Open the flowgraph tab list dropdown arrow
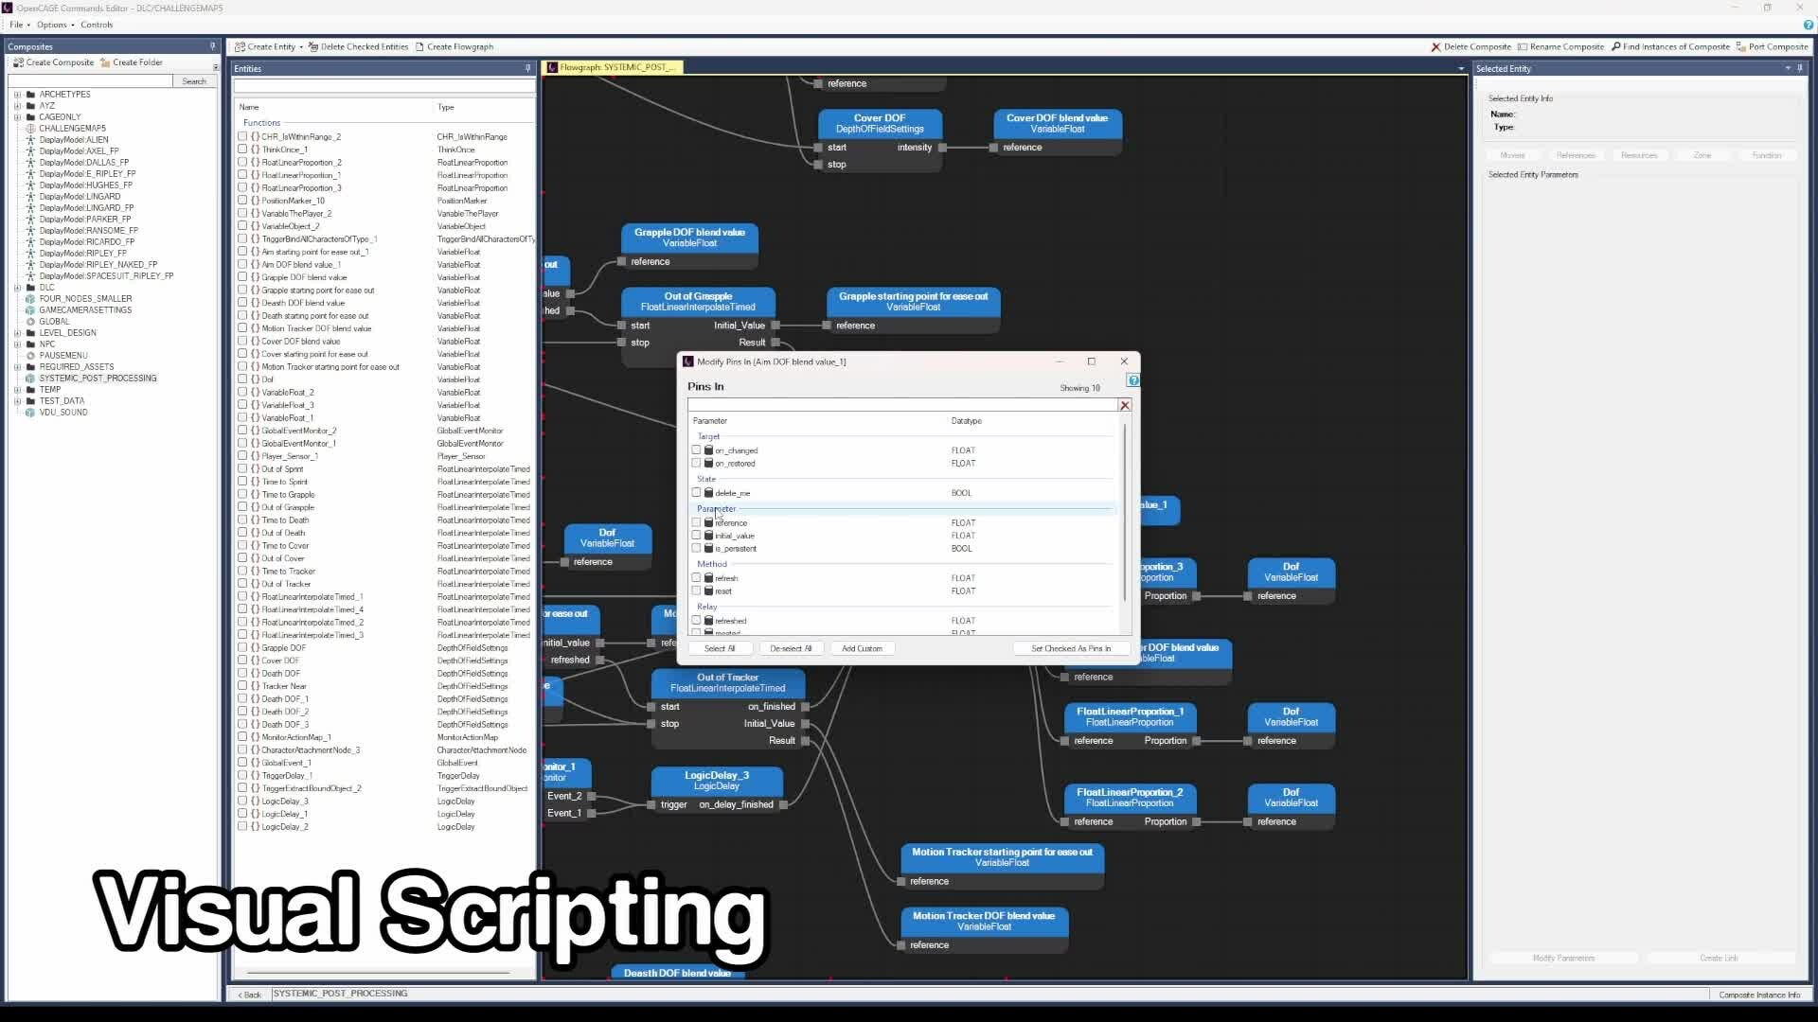This screenshot has height=1022, width=1818. pyautogui.click(x=1461, y=68)
